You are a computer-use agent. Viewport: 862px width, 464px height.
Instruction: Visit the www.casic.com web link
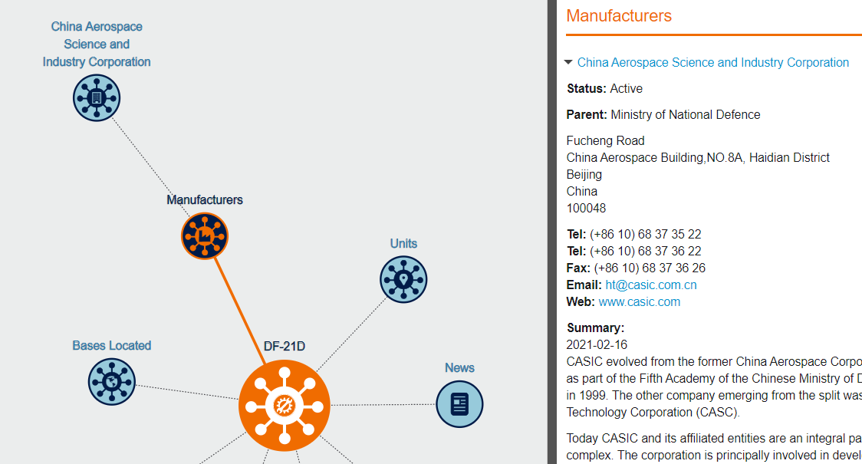click(640, 302)
